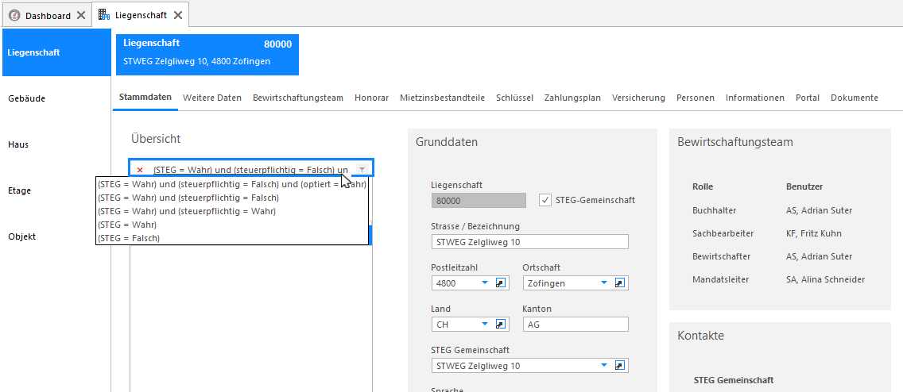Click STEG Gemeinschaft label under Kontakte
Screen dimensions: 903x392
(734, 380)
